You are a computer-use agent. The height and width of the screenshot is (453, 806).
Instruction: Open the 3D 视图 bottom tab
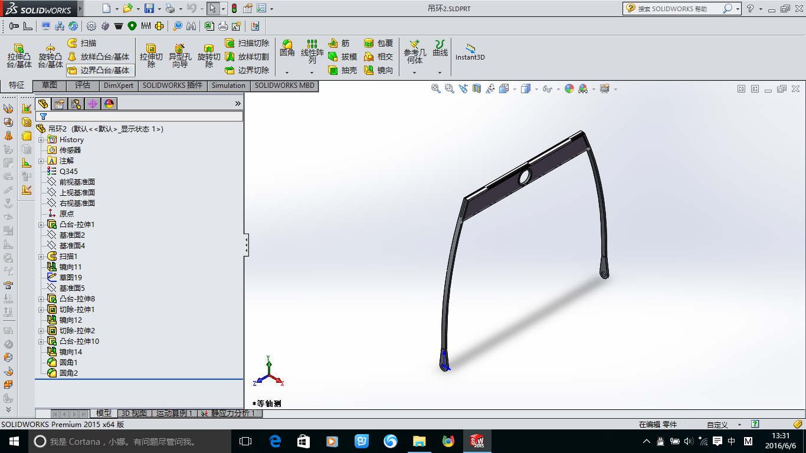click(x=133, y=413)
